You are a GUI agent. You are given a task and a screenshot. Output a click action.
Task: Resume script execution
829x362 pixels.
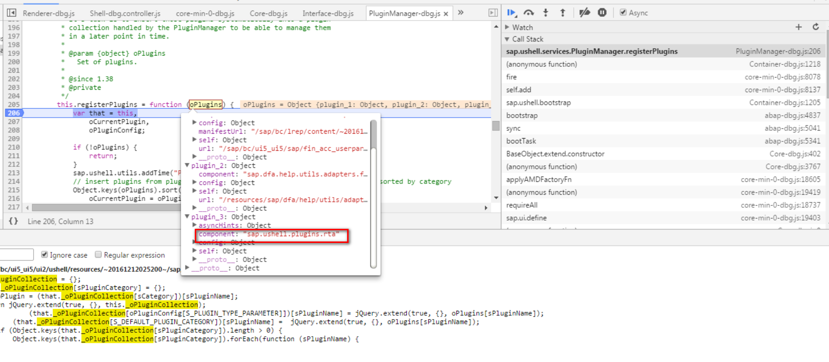coord(512,13)
